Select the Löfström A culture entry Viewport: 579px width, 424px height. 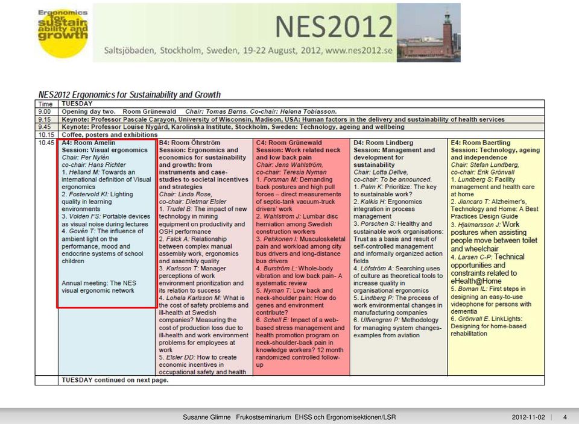click(397, 279)
